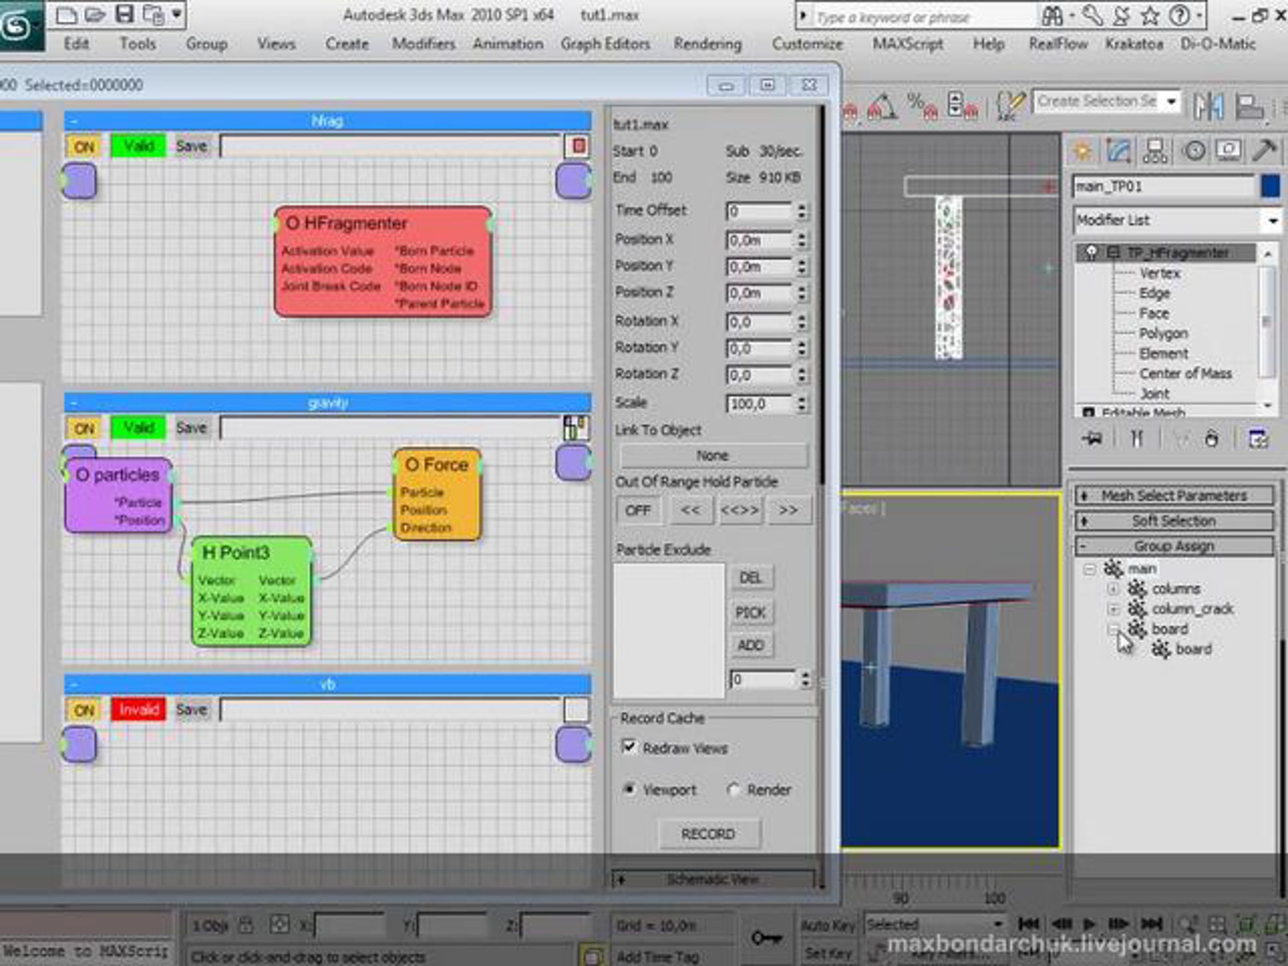Image resolution: width=1288 pixels, height=966 pixels.
Task: Open the Animation menu
Action: (x=508, y=43)
